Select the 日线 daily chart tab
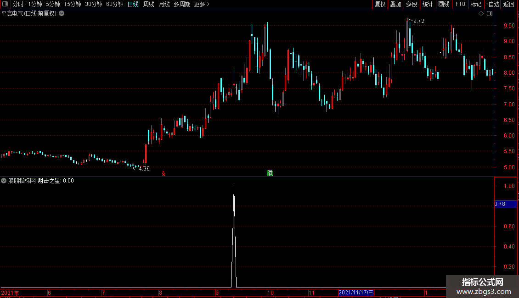 click(x=133, y=4)
